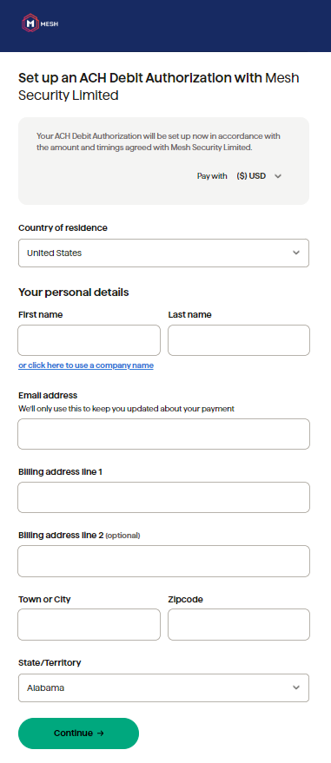Viewport: 331px width, 763px height.
Task: Focus the First name input field
Action: point(89,340)
